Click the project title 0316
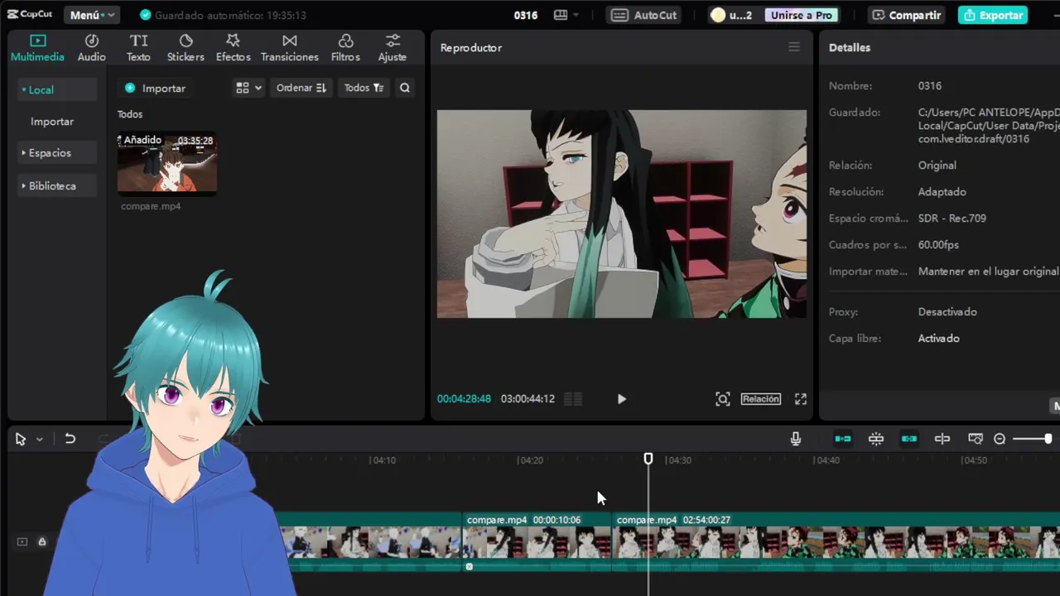The width and height of the screenshot is (1060, 596). (x=526, y=15)
